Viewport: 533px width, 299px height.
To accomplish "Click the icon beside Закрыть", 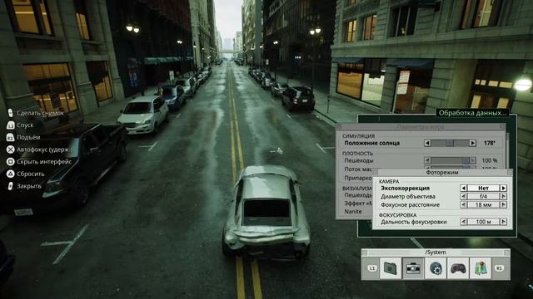I will click(x=11, y=186).
